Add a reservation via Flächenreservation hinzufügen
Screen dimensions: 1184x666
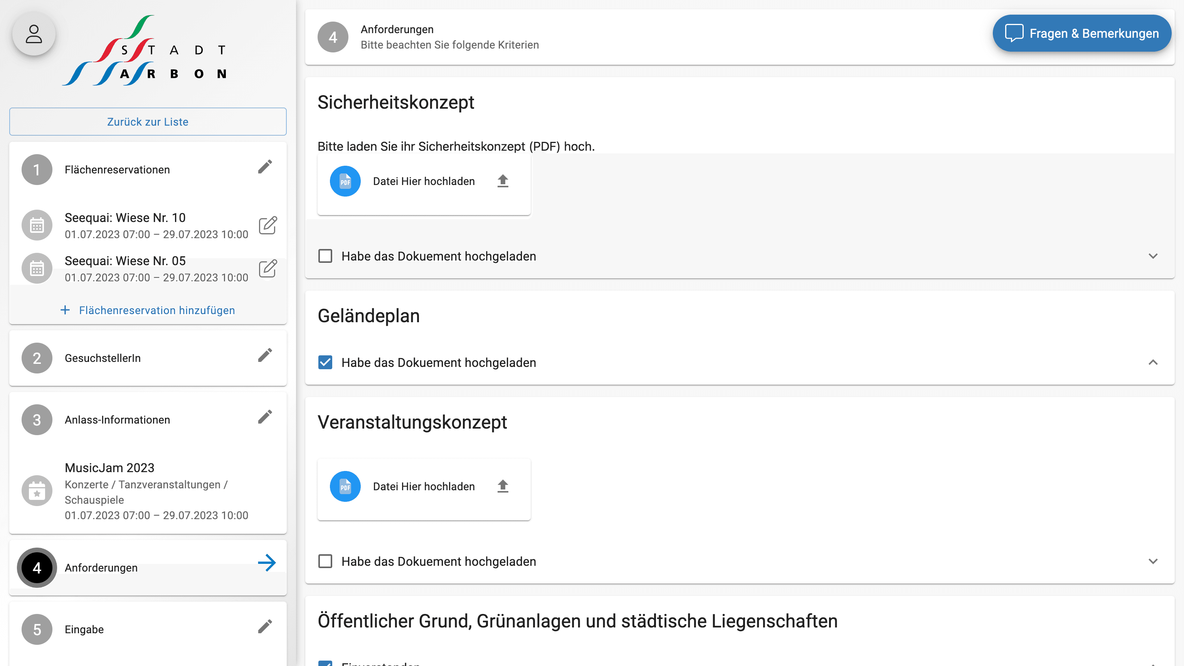[148, 310]
